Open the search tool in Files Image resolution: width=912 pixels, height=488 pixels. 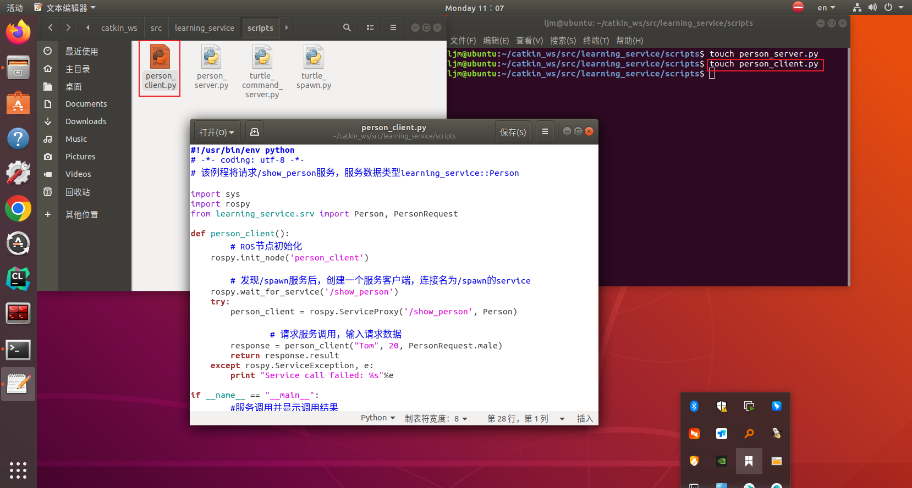(347, 27)
